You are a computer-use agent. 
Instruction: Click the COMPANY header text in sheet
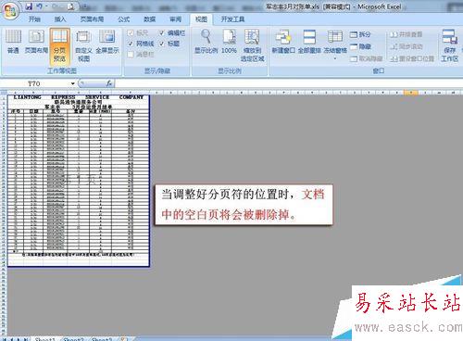coord(131,97)
